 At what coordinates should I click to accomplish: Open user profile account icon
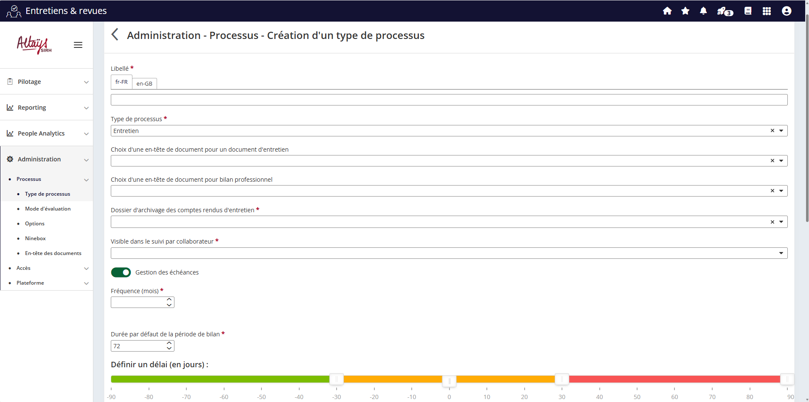coord(787,11)
